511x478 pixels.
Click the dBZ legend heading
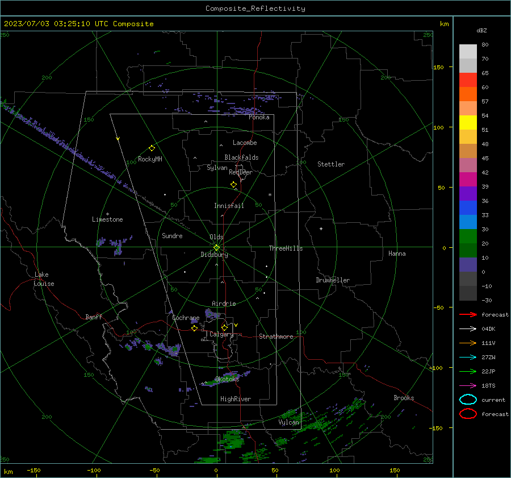(481, 30)
